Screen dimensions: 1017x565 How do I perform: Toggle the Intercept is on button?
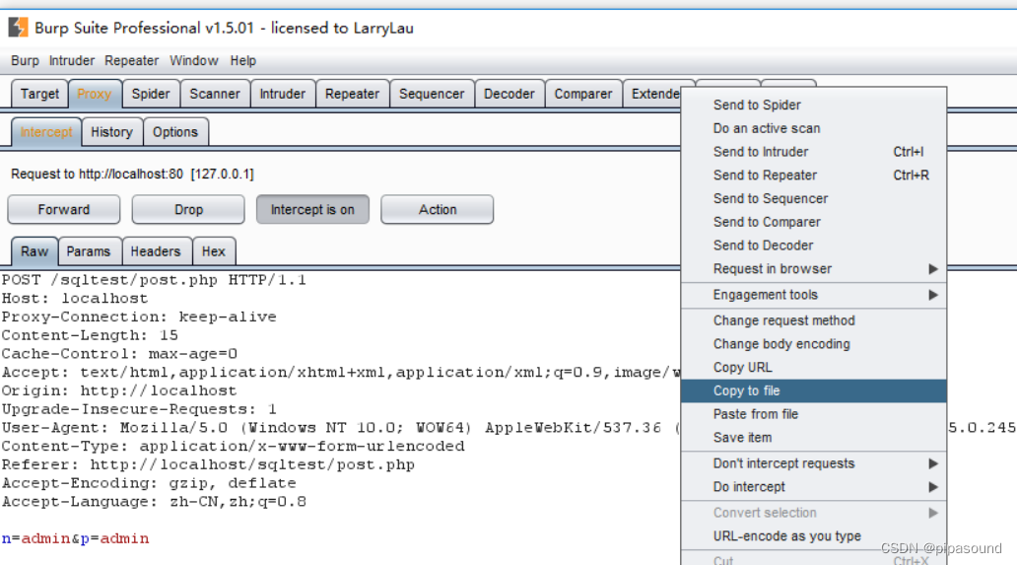click(312, 209)
